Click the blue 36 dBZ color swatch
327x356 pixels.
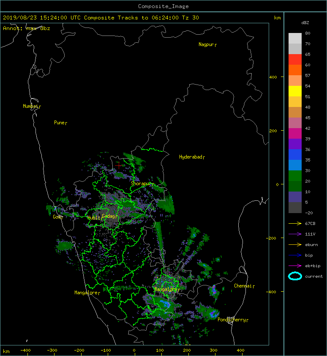click(x=295, y=154)
